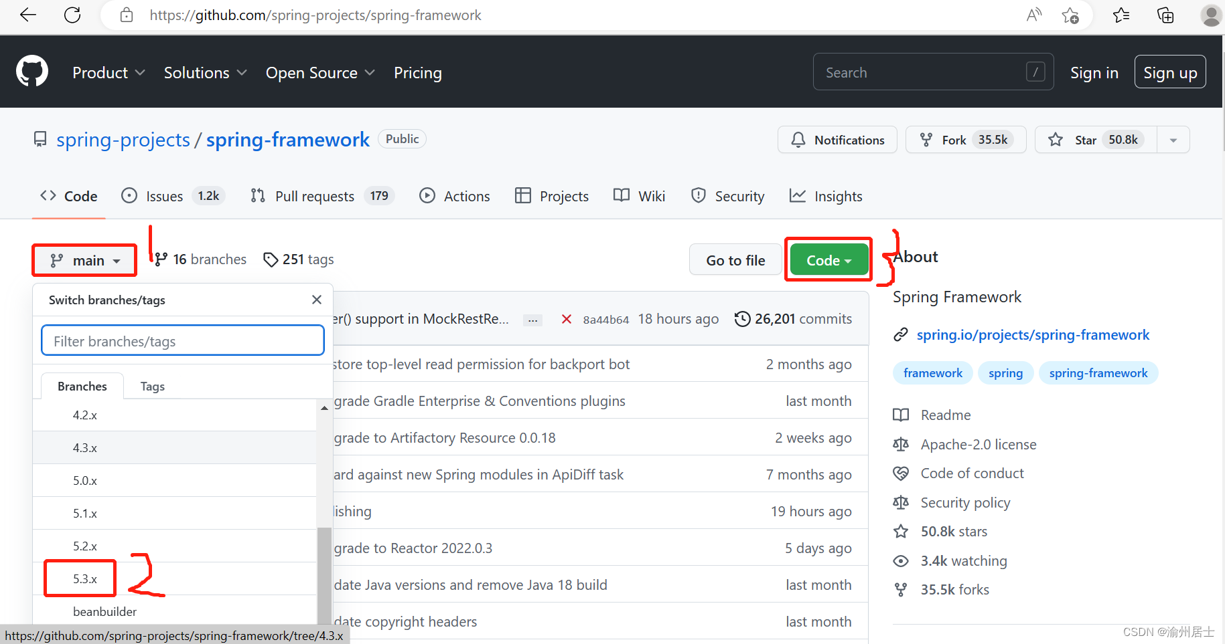Click the repository icon before spring-projects
Image resolution: width=1225 pixels, height=644 pixels.
(40, 139)
